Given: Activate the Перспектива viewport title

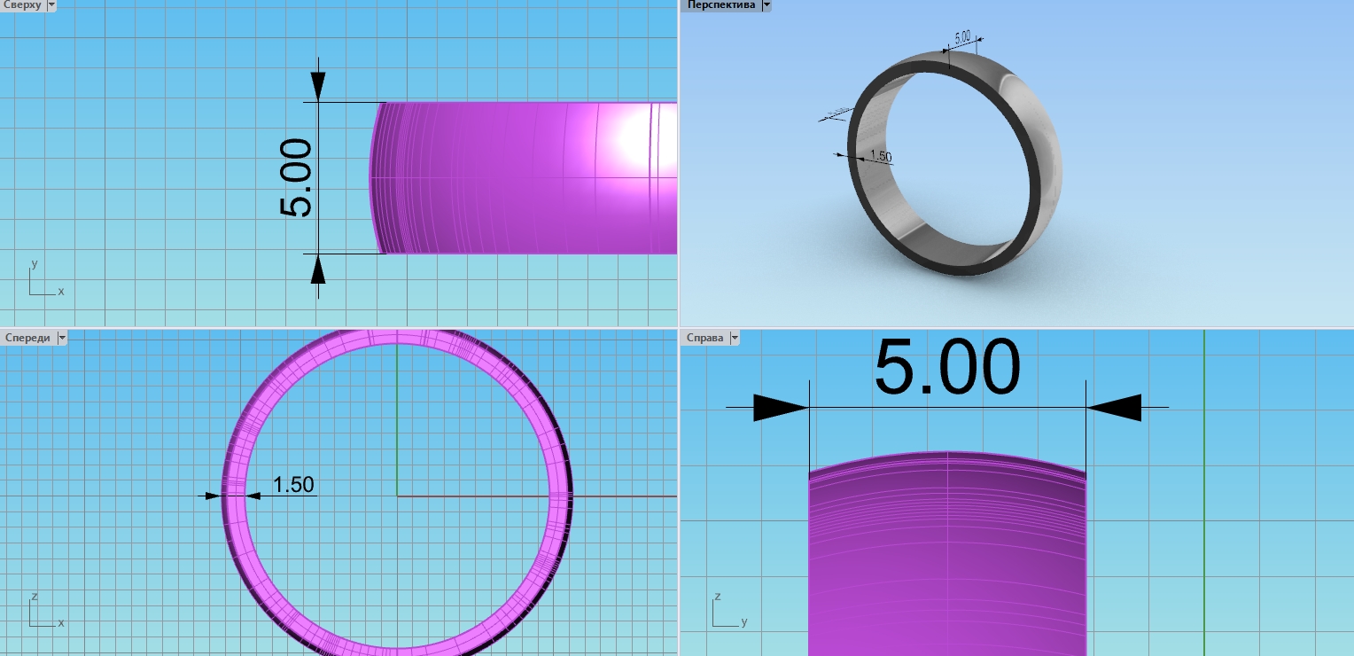Looking at the screenshot, I should [x=720, y=5].
